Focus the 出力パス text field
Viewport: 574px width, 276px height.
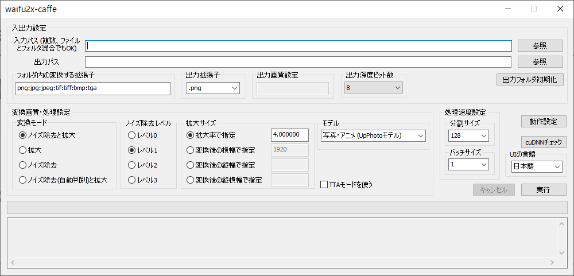pos(298,62)
